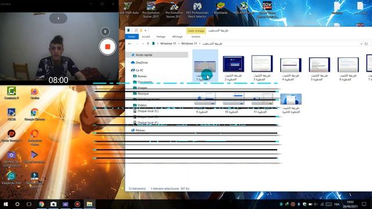This screenshot has width=372, height=209.
Task: Open Google Chrome desktop shortcut
Action: 35,114
